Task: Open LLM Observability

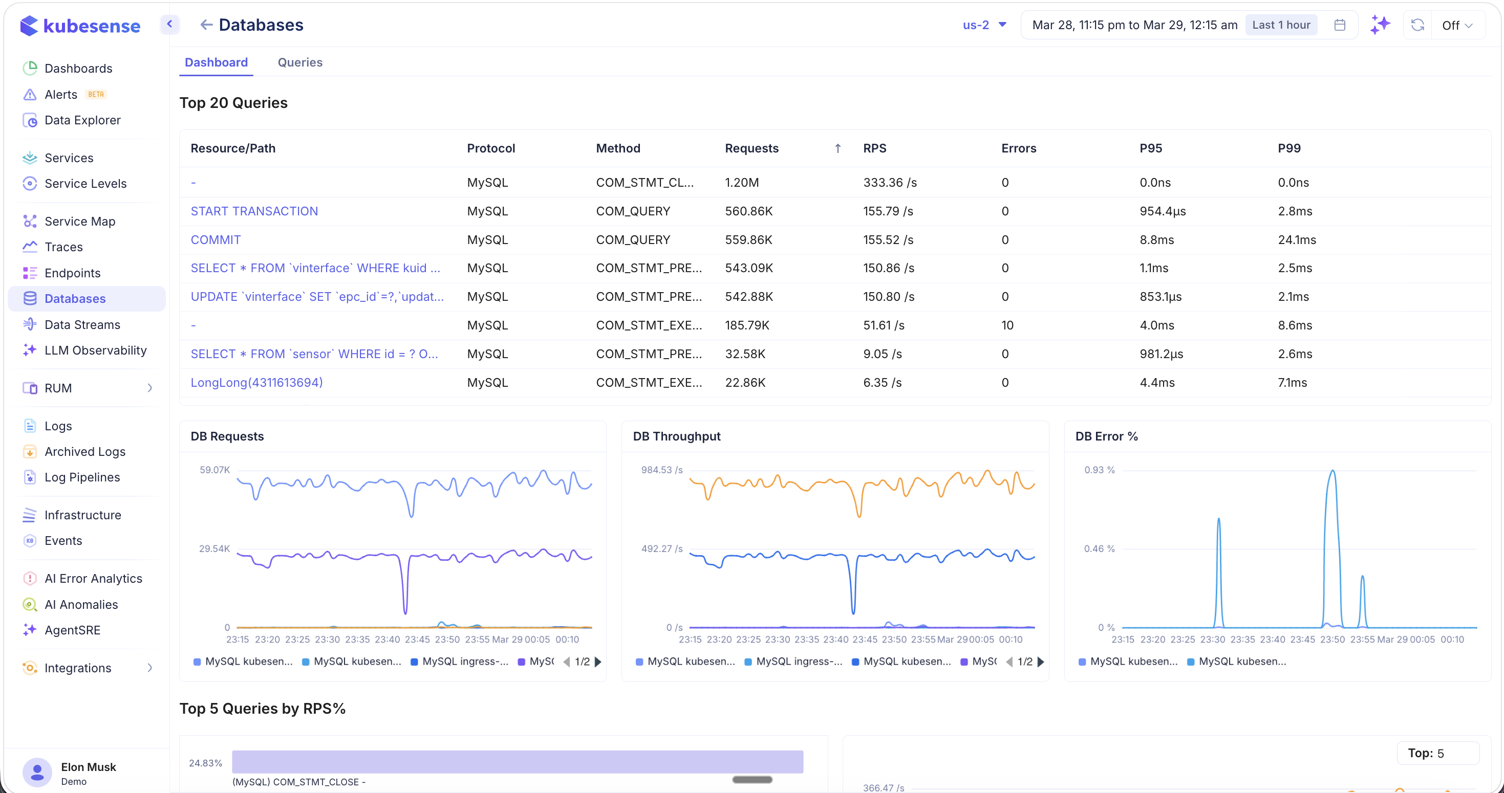Action: point(95,350)
